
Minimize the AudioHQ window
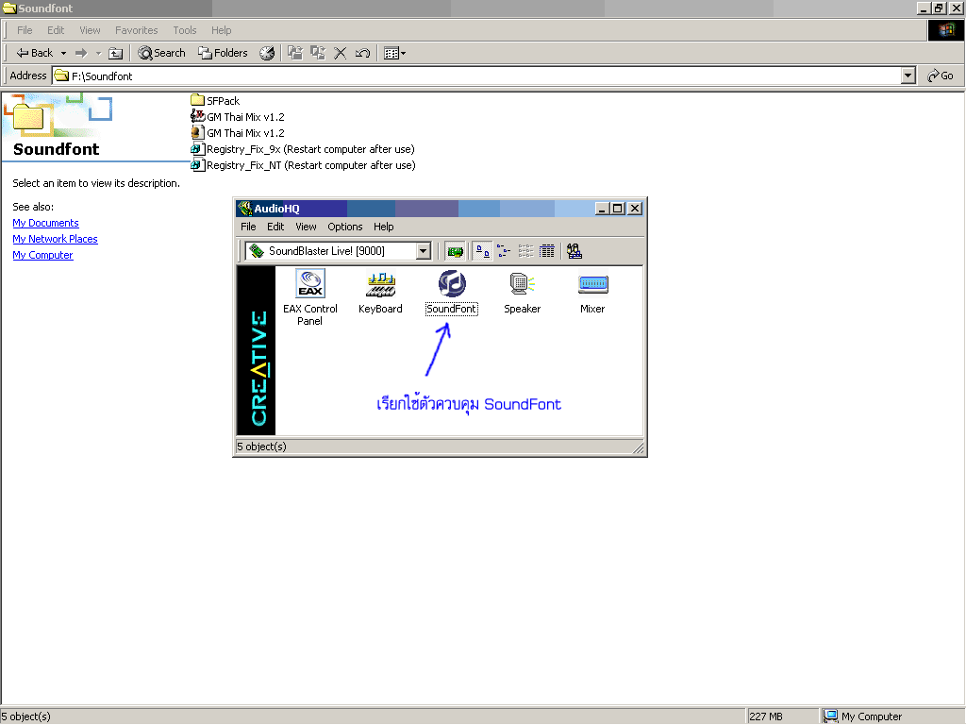tap(603, 209)
